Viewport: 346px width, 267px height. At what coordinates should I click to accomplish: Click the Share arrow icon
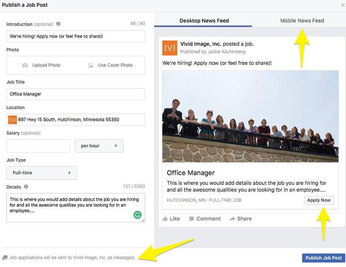tap(232, 218)
